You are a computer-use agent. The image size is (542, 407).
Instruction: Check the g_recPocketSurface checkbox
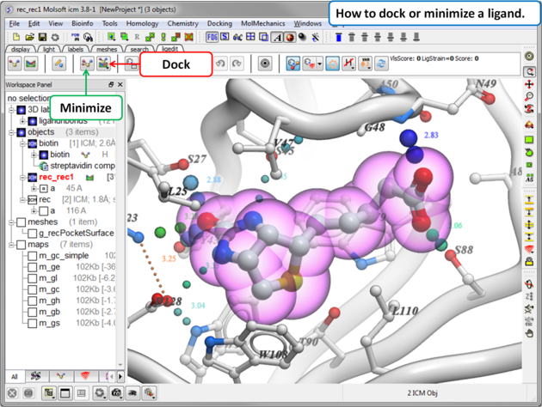[32, 234]
